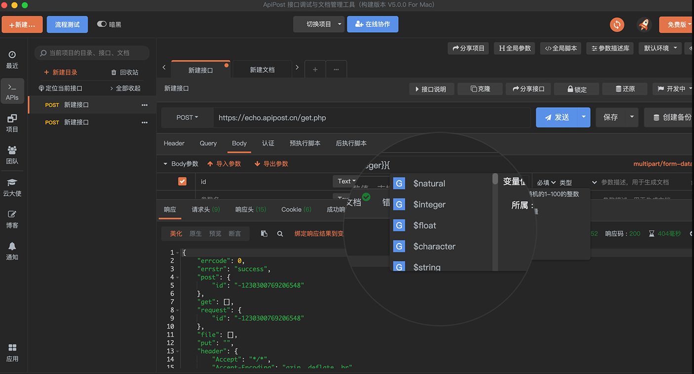The height and width of the screenshot is (374, 694).
Task: Select the APIs sidebar icon
Action: click(12, 92)
